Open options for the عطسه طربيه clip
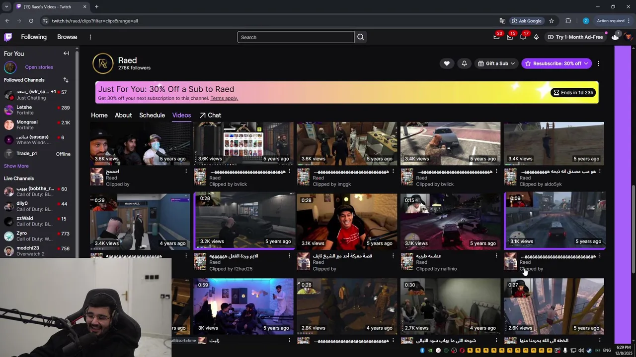 [x=496, y=256]
